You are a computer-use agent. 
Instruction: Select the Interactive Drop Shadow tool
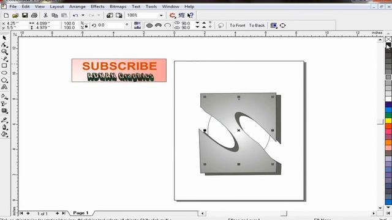[4, 111]
